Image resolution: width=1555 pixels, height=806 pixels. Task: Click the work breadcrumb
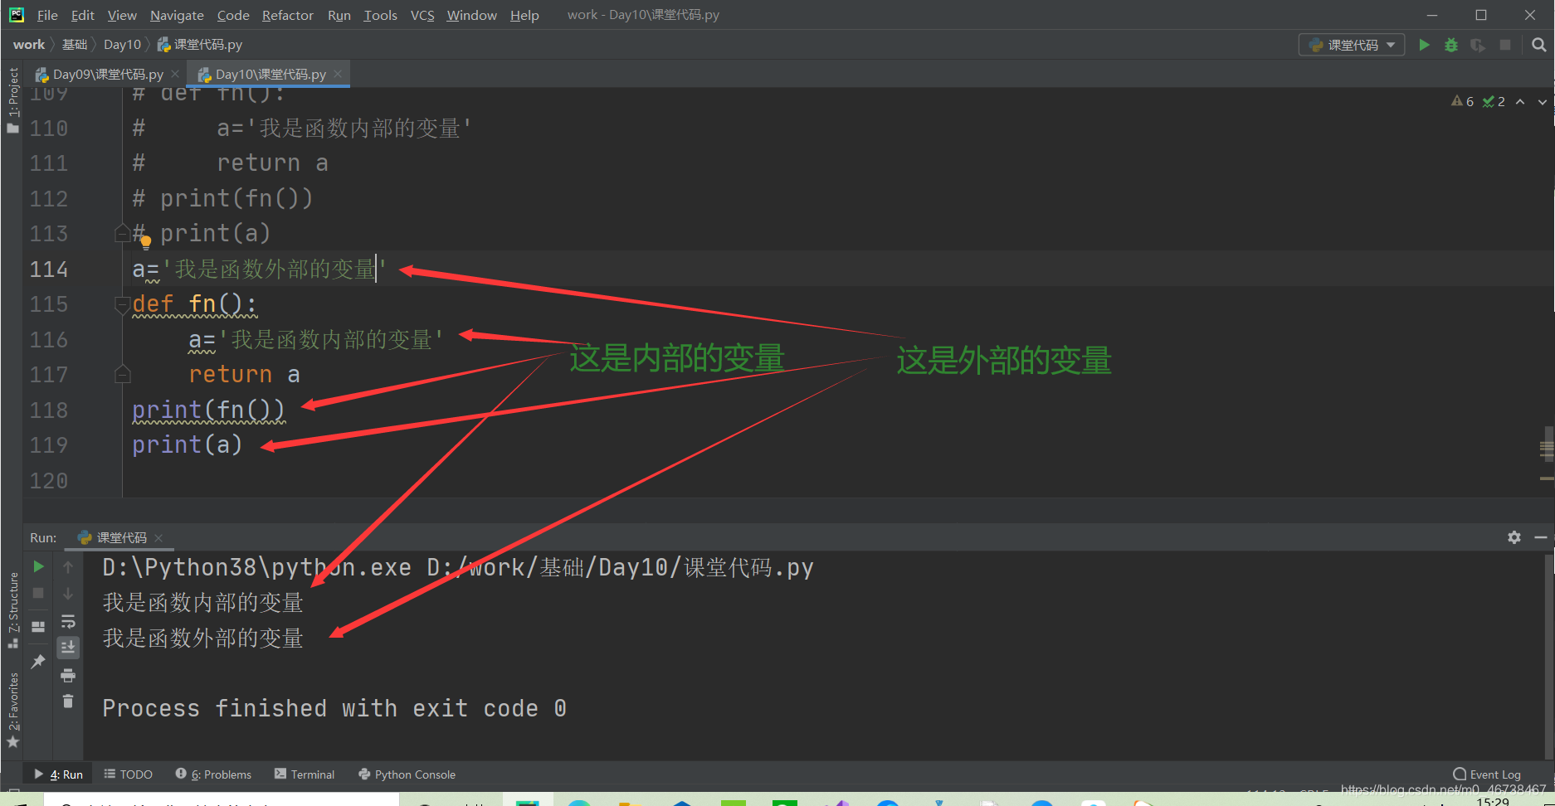pyautogui.click(x=29, y=45)
